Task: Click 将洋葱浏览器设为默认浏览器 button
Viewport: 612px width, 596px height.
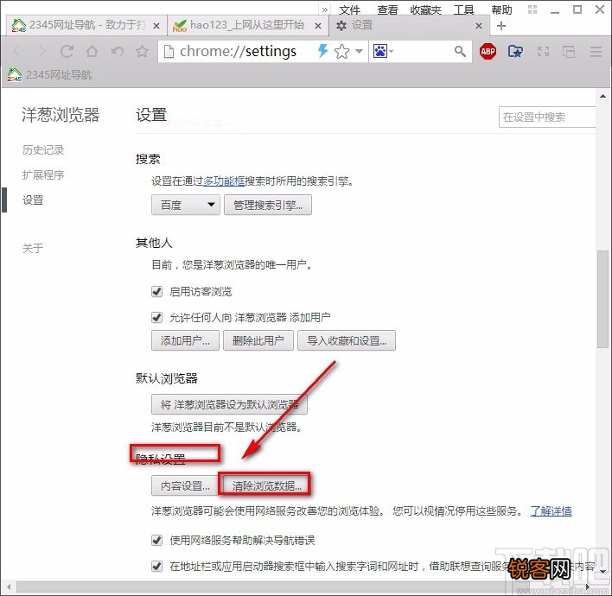Action: point(230,404)
